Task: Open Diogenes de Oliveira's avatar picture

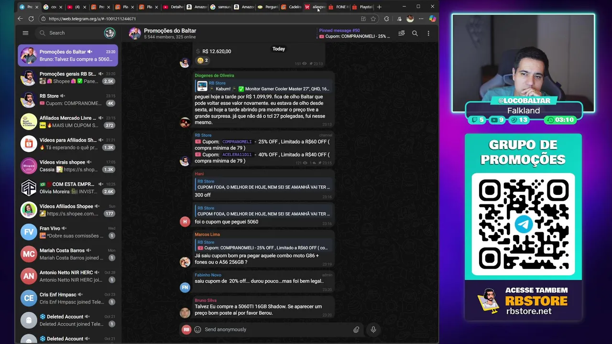Action: (x=185, y=122)
